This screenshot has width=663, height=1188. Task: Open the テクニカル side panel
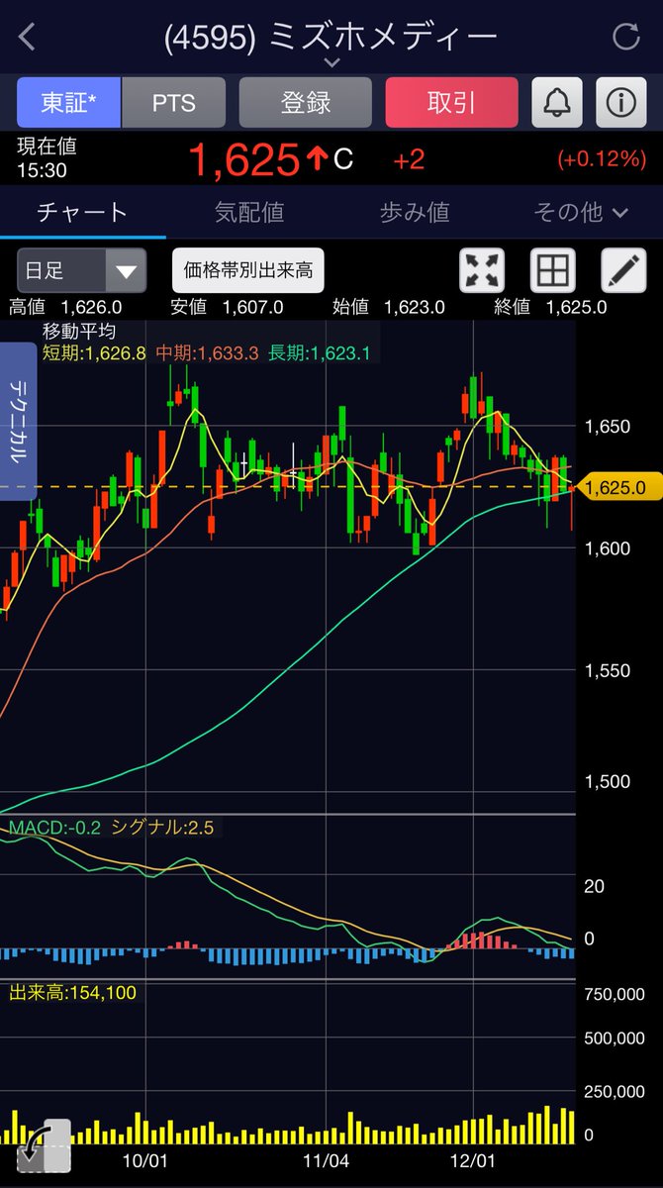18,421
